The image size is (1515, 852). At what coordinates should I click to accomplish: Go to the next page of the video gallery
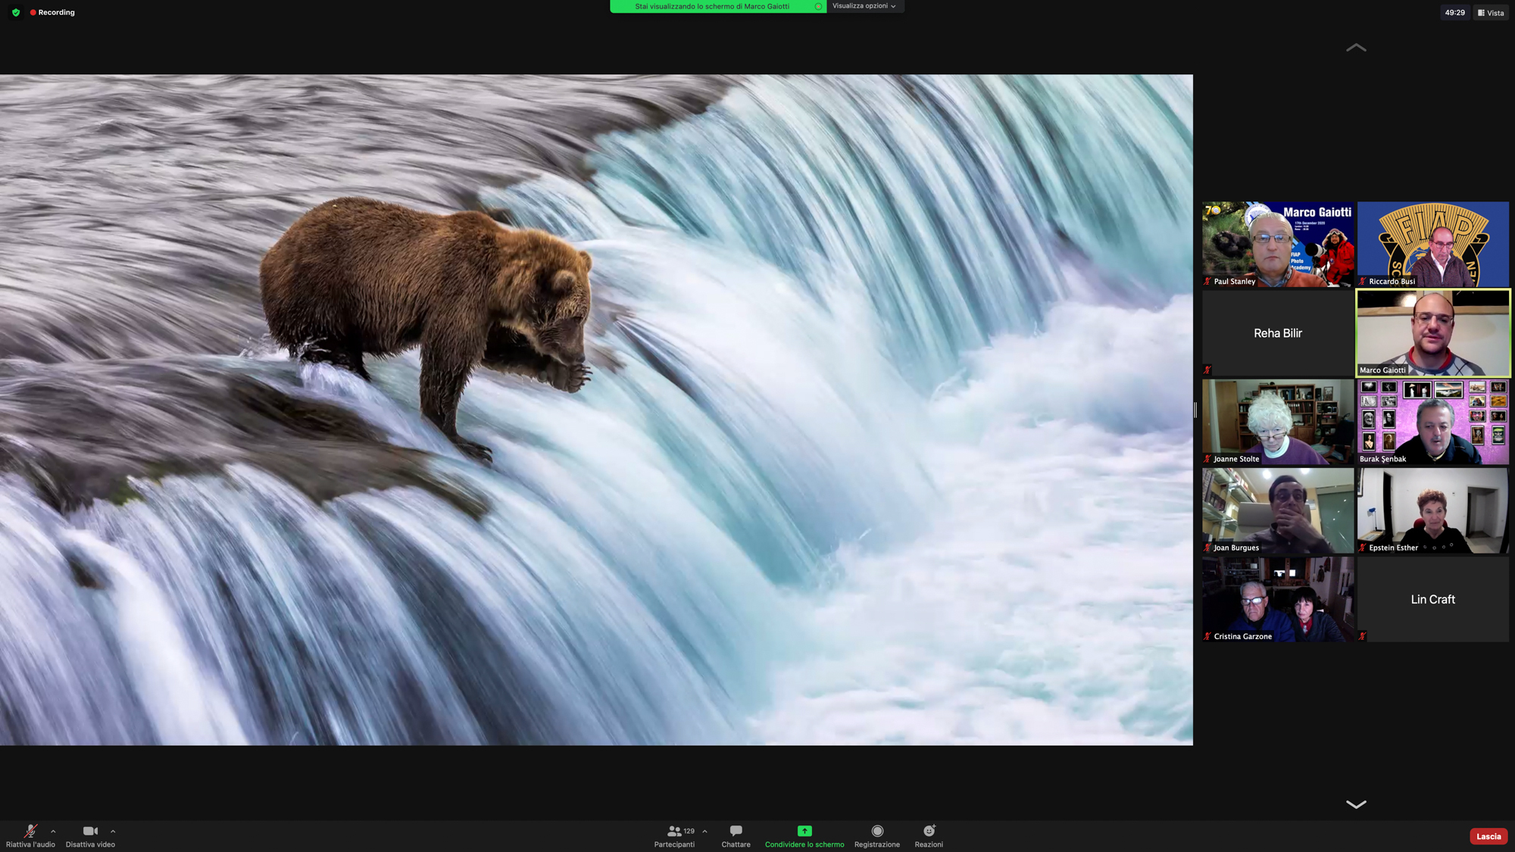coord(1356,804)
